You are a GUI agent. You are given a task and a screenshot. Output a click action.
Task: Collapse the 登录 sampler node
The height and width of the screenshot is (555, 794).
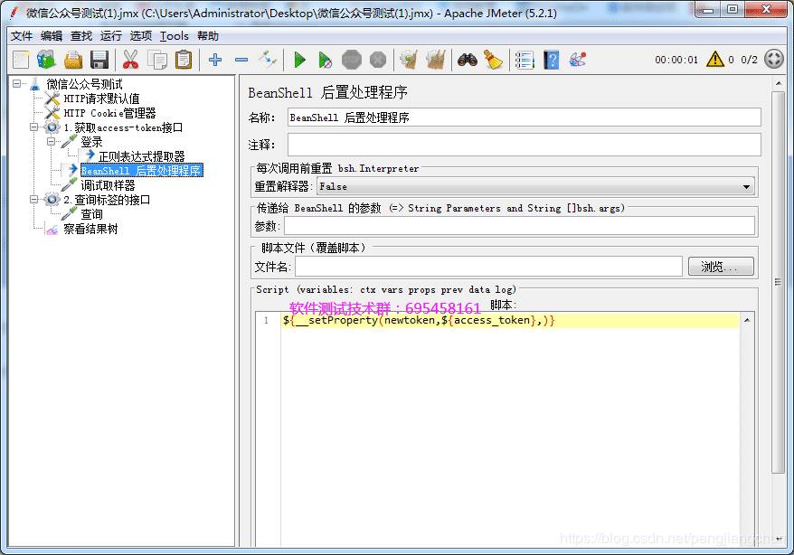point(52,142)
